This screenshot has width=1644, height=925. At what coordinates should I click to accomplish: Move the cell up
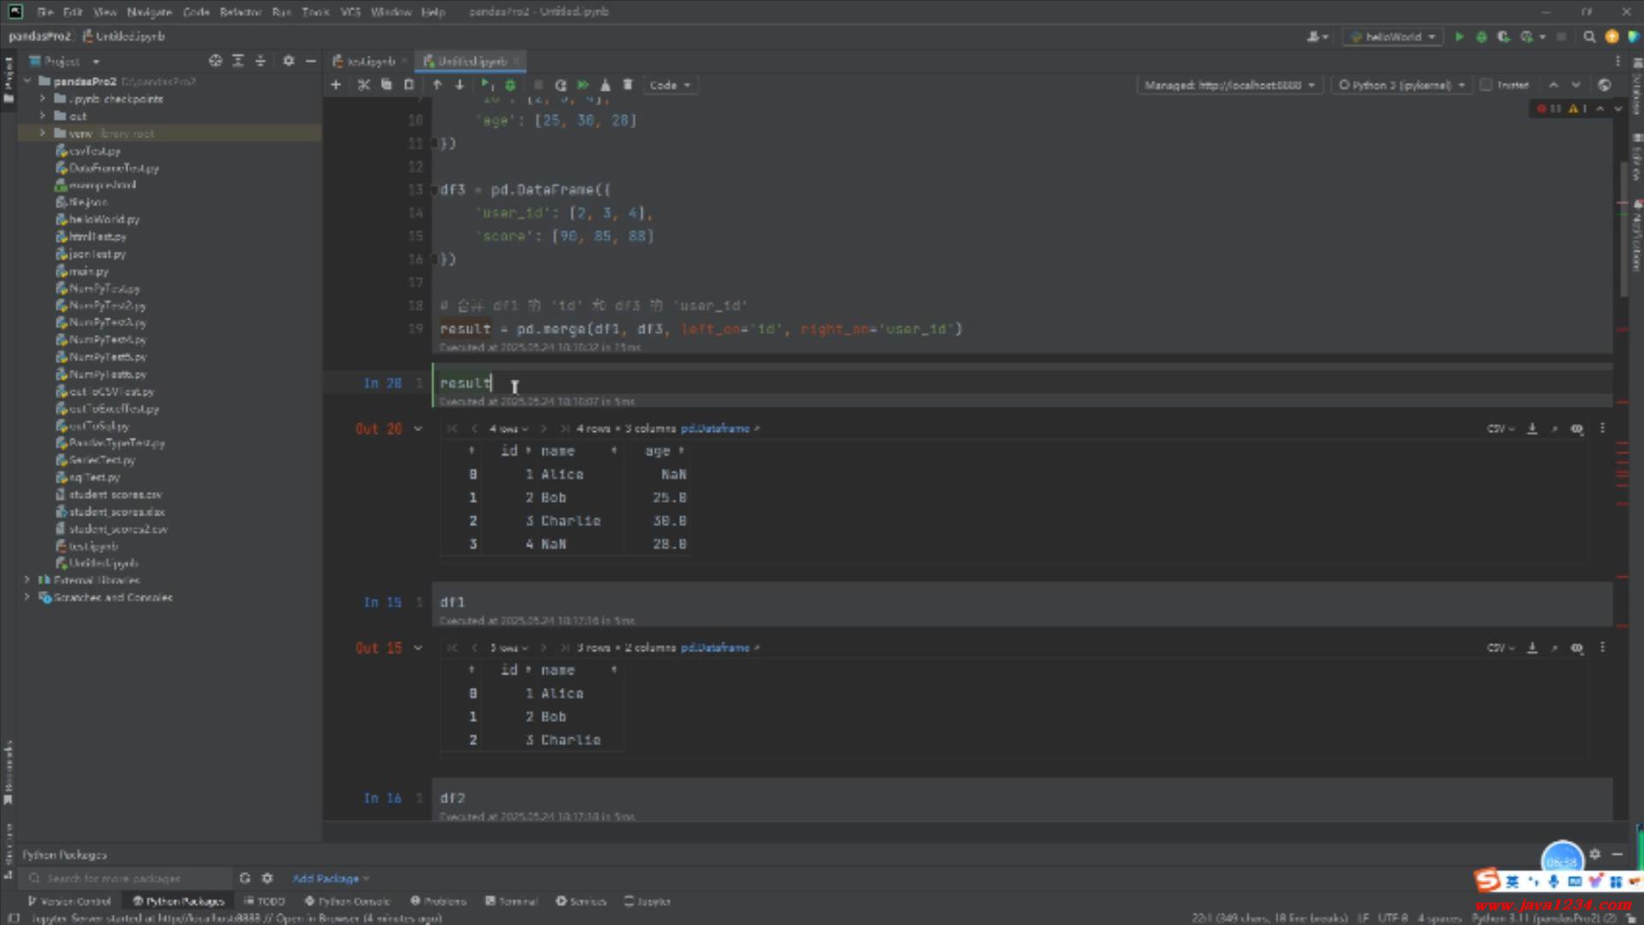pyautogui.click(x=437, y=85)
